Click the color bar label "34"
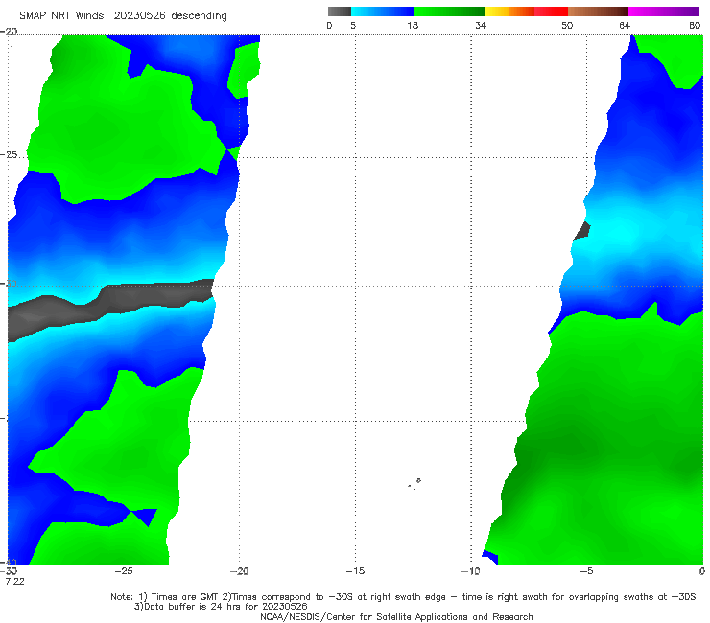This screenshot has height=623, width=710. click(481, 25)
